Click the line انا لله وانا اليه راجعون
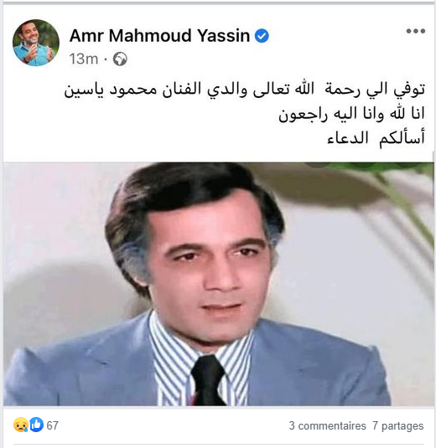 tap(351, 114)
